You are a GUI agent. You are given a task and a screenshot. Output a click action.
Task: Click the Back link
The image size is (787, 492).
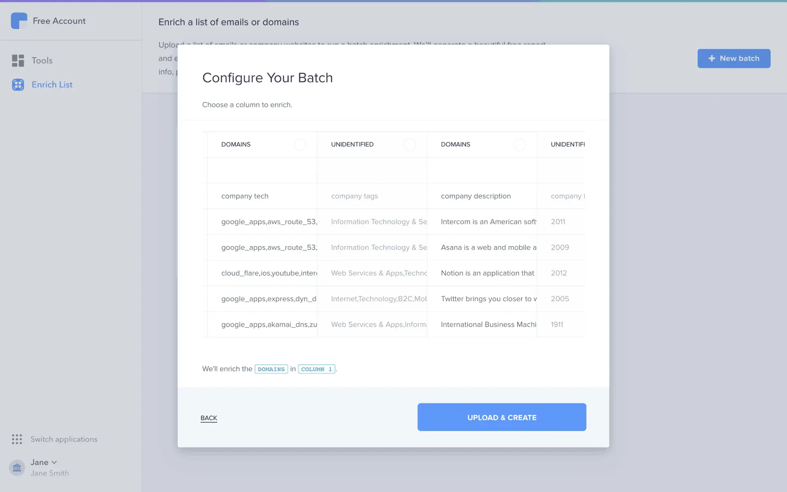point(209,418)
